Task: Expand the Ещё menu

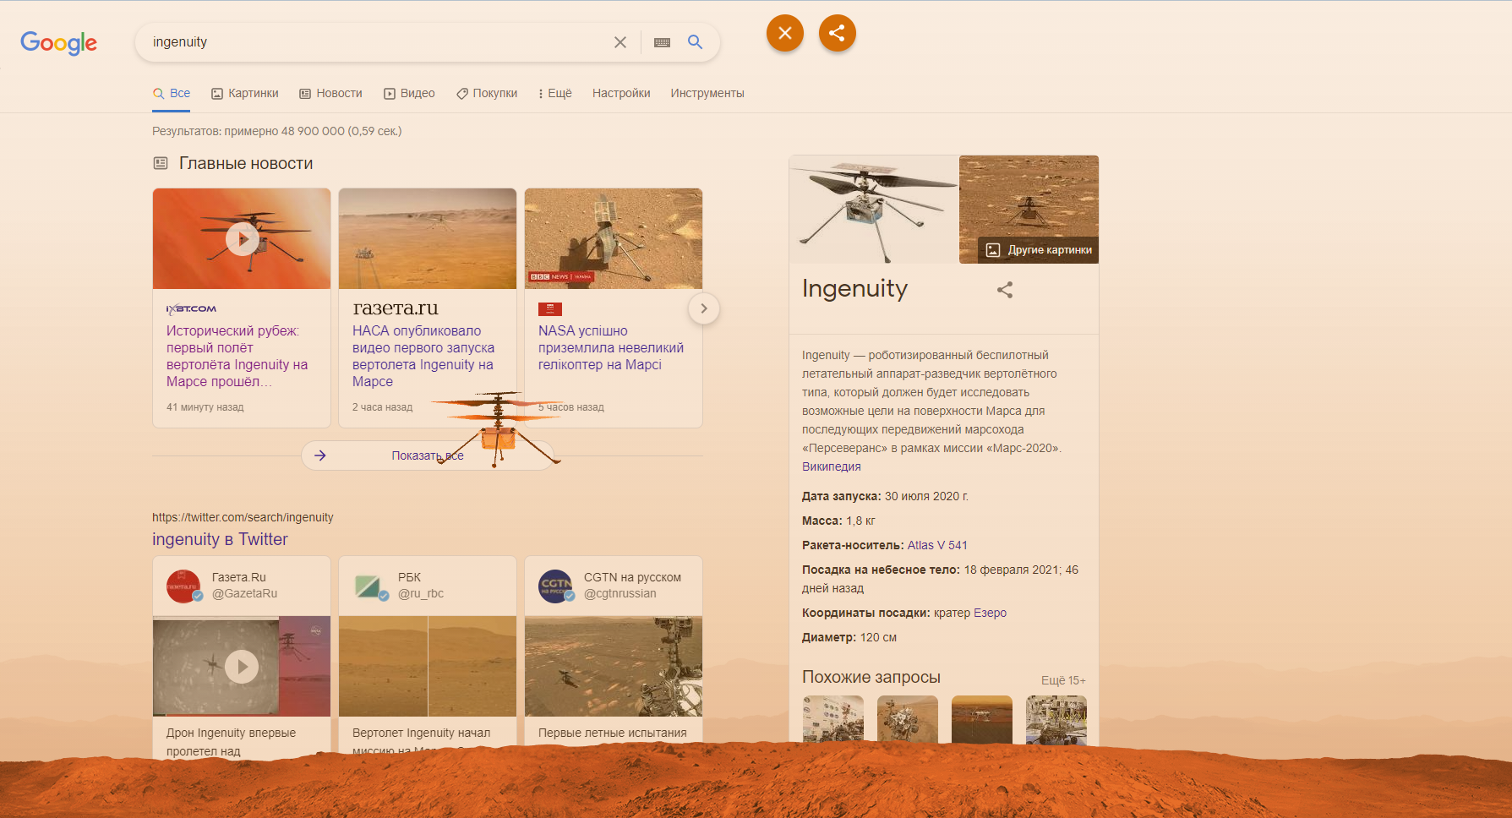Action: coord(555,94)
